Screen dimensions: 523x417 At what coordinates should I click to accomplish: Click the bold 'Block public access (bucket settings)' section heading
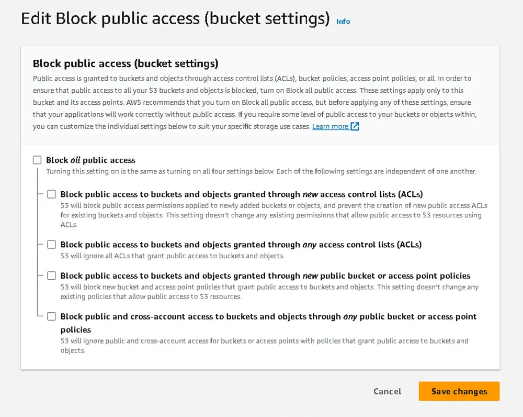tap(126, 63)
